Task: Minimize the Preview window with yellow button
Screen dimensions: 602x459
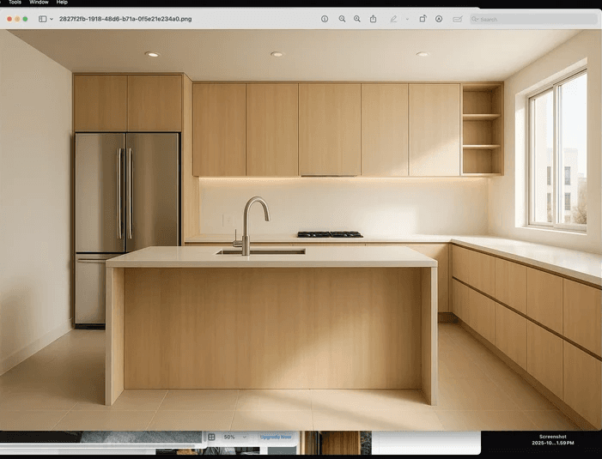Action: (x=17, y=19)
